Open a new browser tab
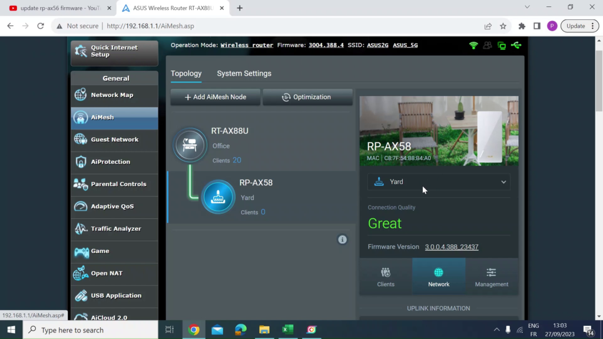The height and width of the screenshot is (339, 603). pyautogui.click(x=240, y=8)
